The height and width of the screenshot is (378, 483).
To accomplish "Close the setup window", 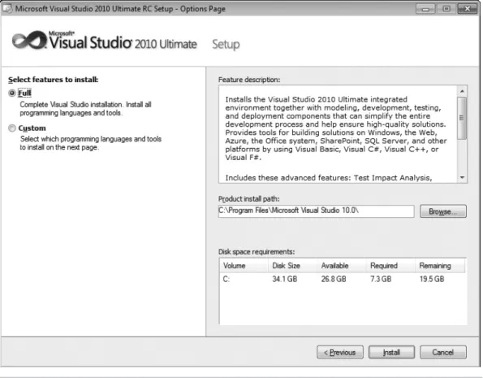I will click(467, 9).
